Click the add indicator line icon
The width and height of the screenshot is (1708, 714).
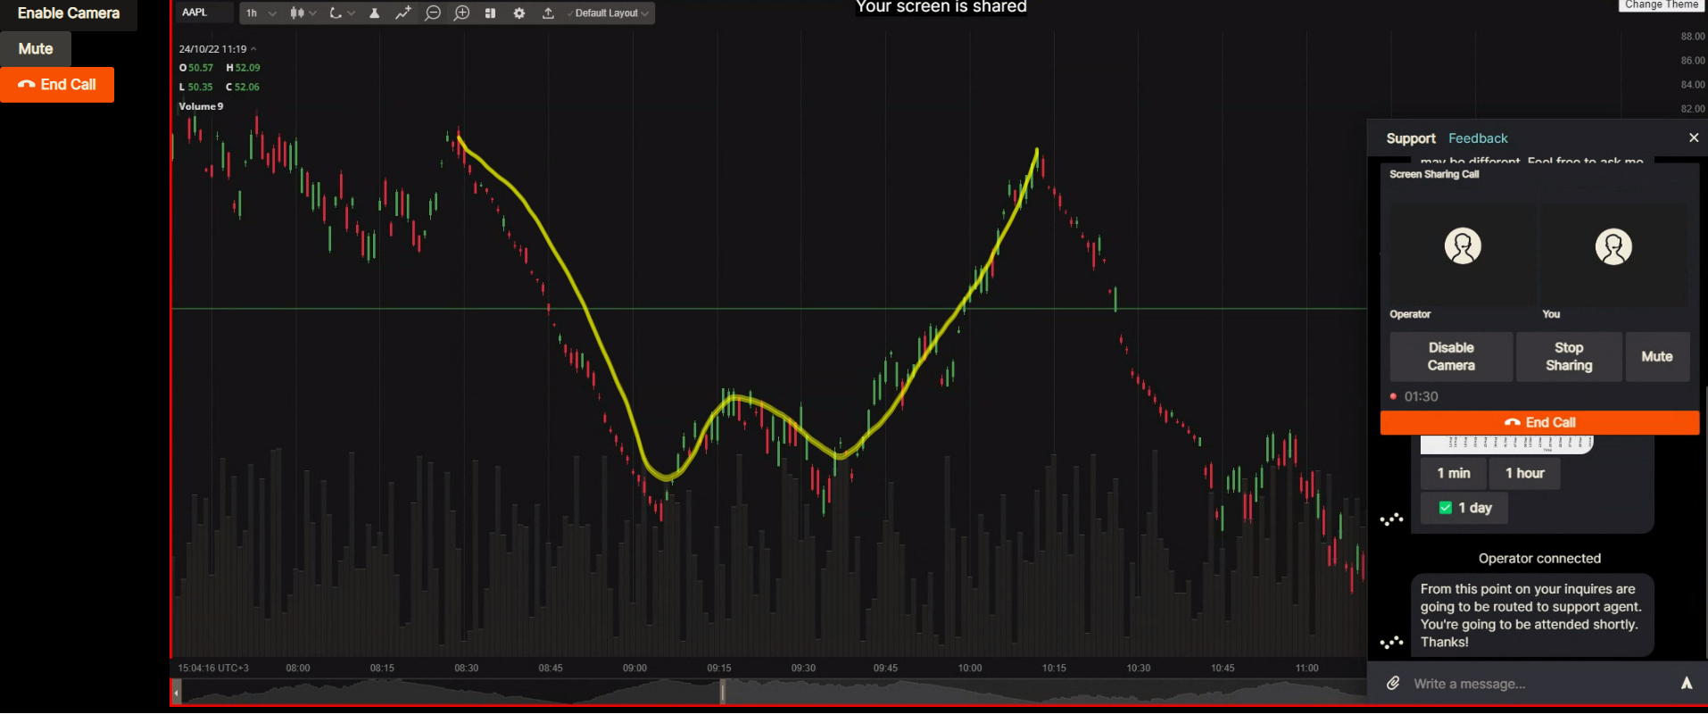tap(403, 13)
